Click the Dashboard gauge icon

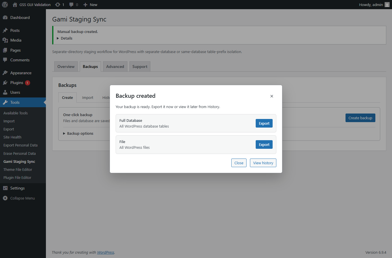(x=5, y=17)
